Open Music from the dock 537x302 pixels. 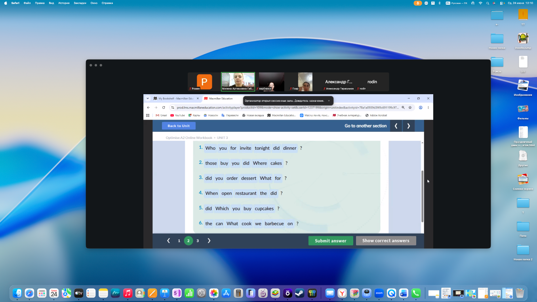click(128, 293)
